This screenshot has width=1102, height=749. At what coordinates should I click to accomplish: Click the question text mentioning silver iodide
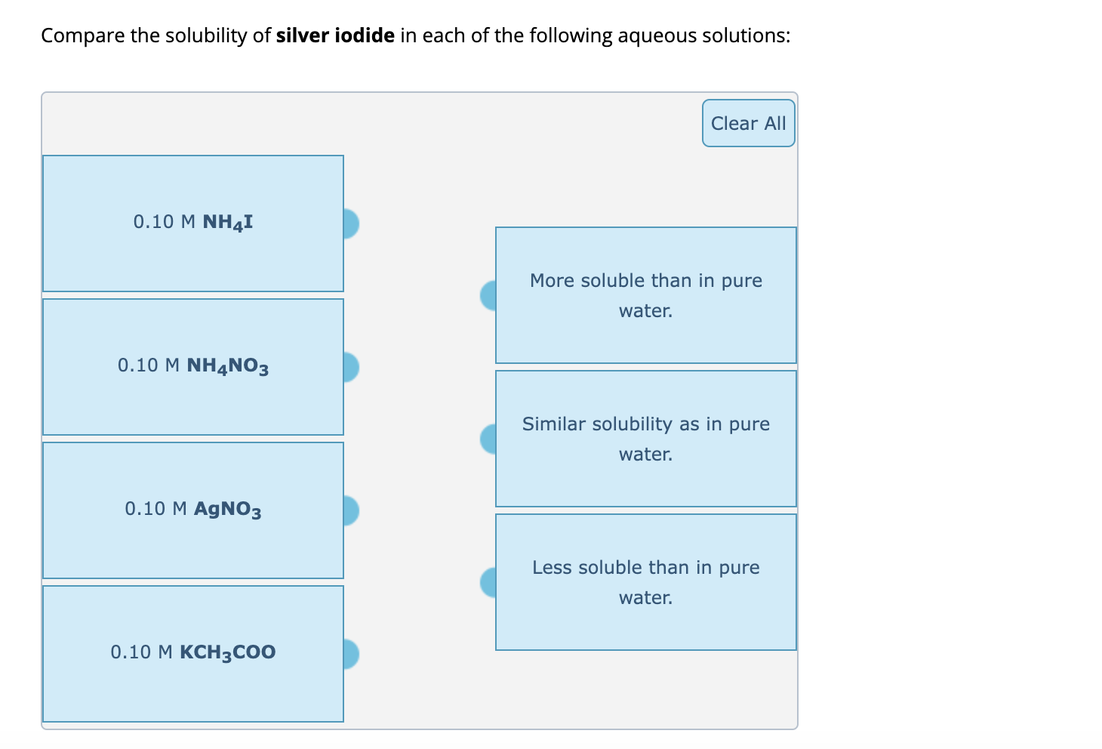(x=415, y=35)
